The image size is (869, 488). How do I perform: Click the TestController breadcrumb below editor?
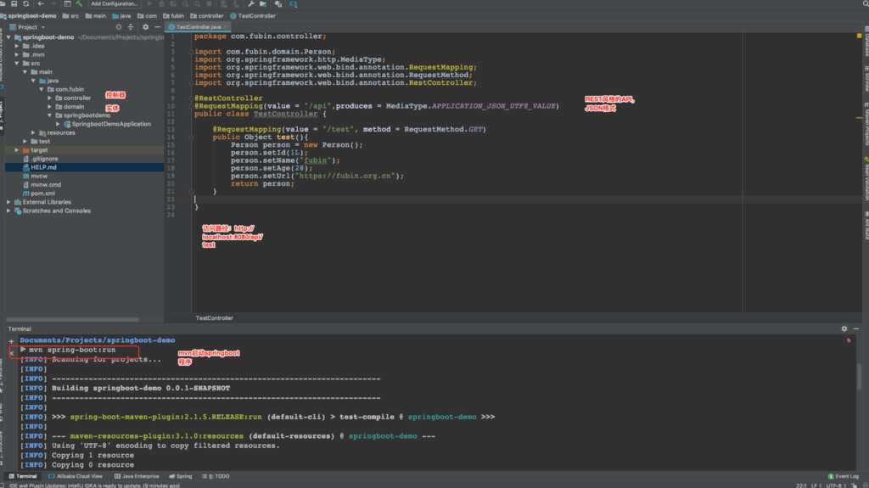coord(214,318)
